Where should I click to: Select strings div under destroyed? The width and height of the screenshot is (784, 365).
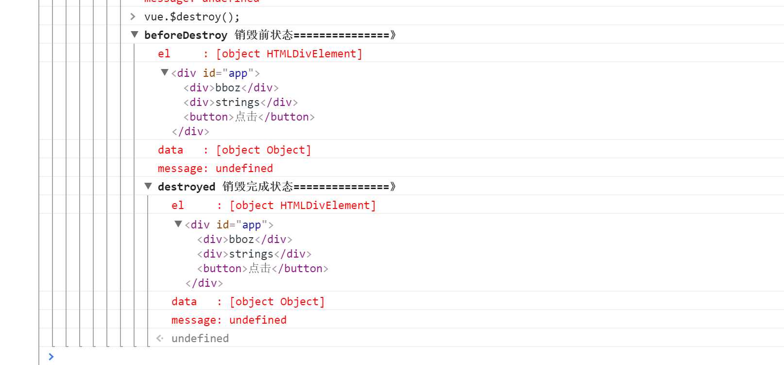point(254,254)
